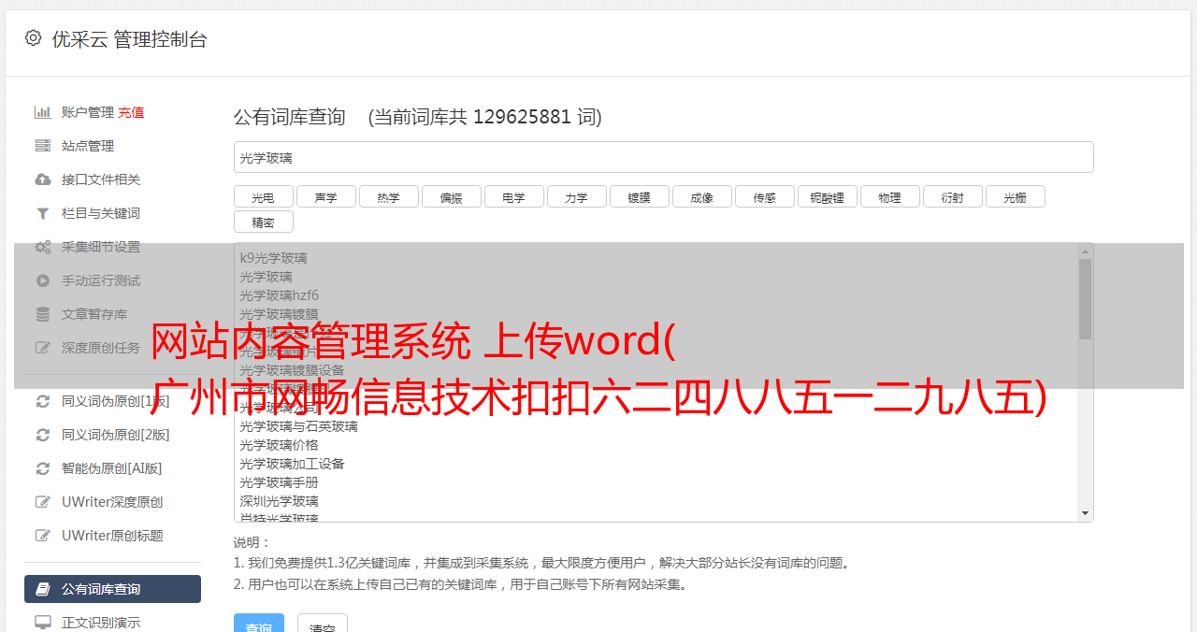
Task: Open 深度原创任务 in the sidebar
Action: click(x=101, y=348)
